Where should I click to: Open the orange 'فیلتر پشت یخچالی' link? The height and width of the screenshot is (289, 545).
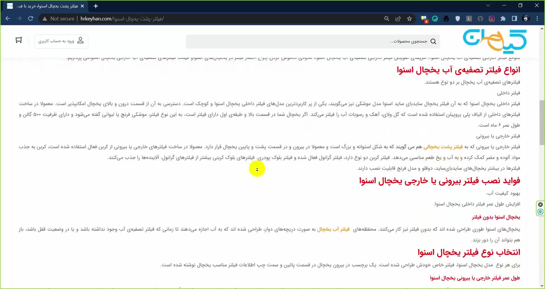[x=443, y=147]
